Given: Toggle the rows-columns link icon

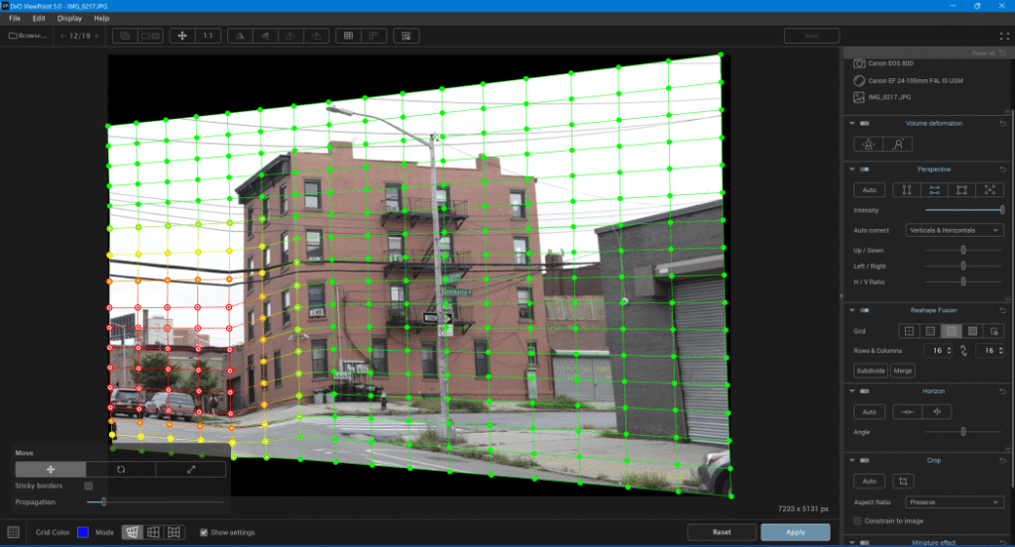Looking at the screenshot, I should (x=963, y=350).
